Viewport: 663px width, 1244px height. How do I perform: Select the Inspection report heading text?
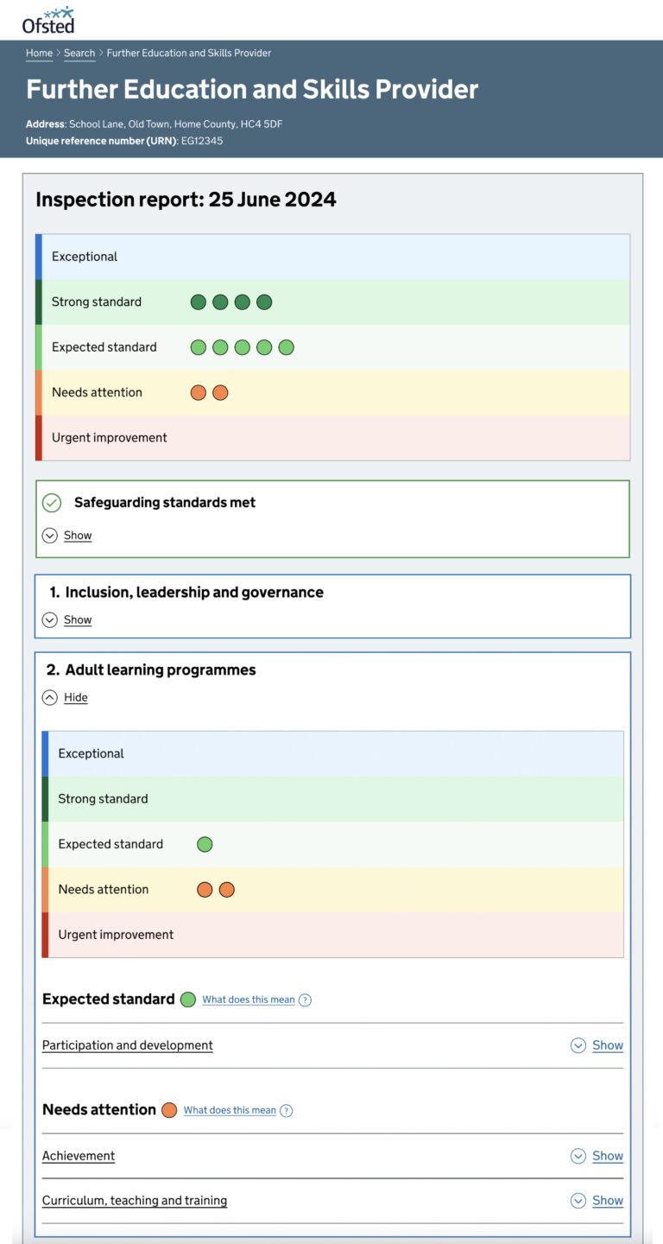click(185, 199)
